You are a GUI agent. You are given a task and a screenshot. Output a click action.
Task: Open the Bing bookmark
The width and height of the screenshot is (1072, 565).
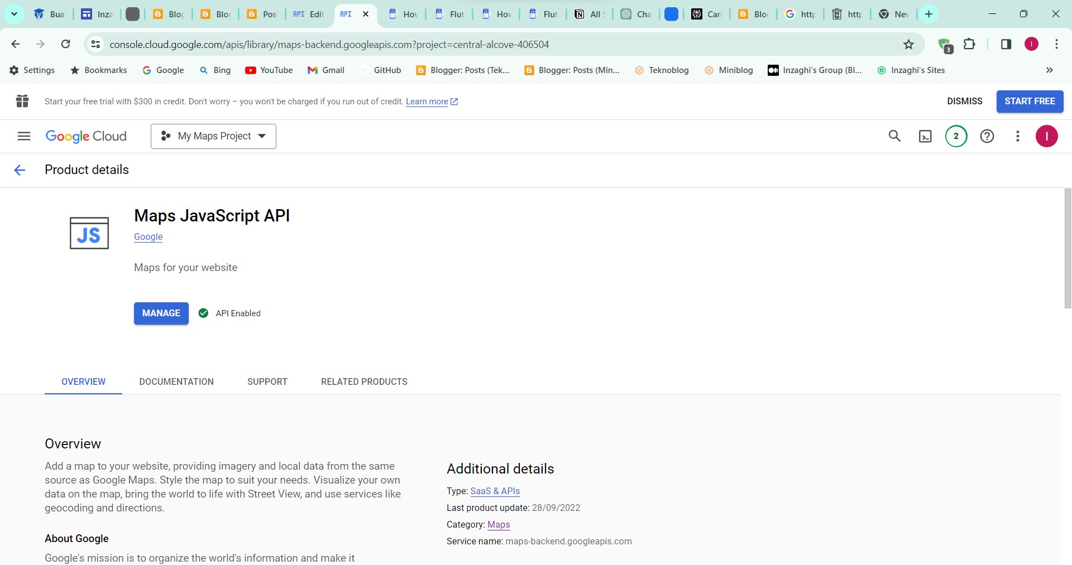pyautogui.click(x=216, y=70)
